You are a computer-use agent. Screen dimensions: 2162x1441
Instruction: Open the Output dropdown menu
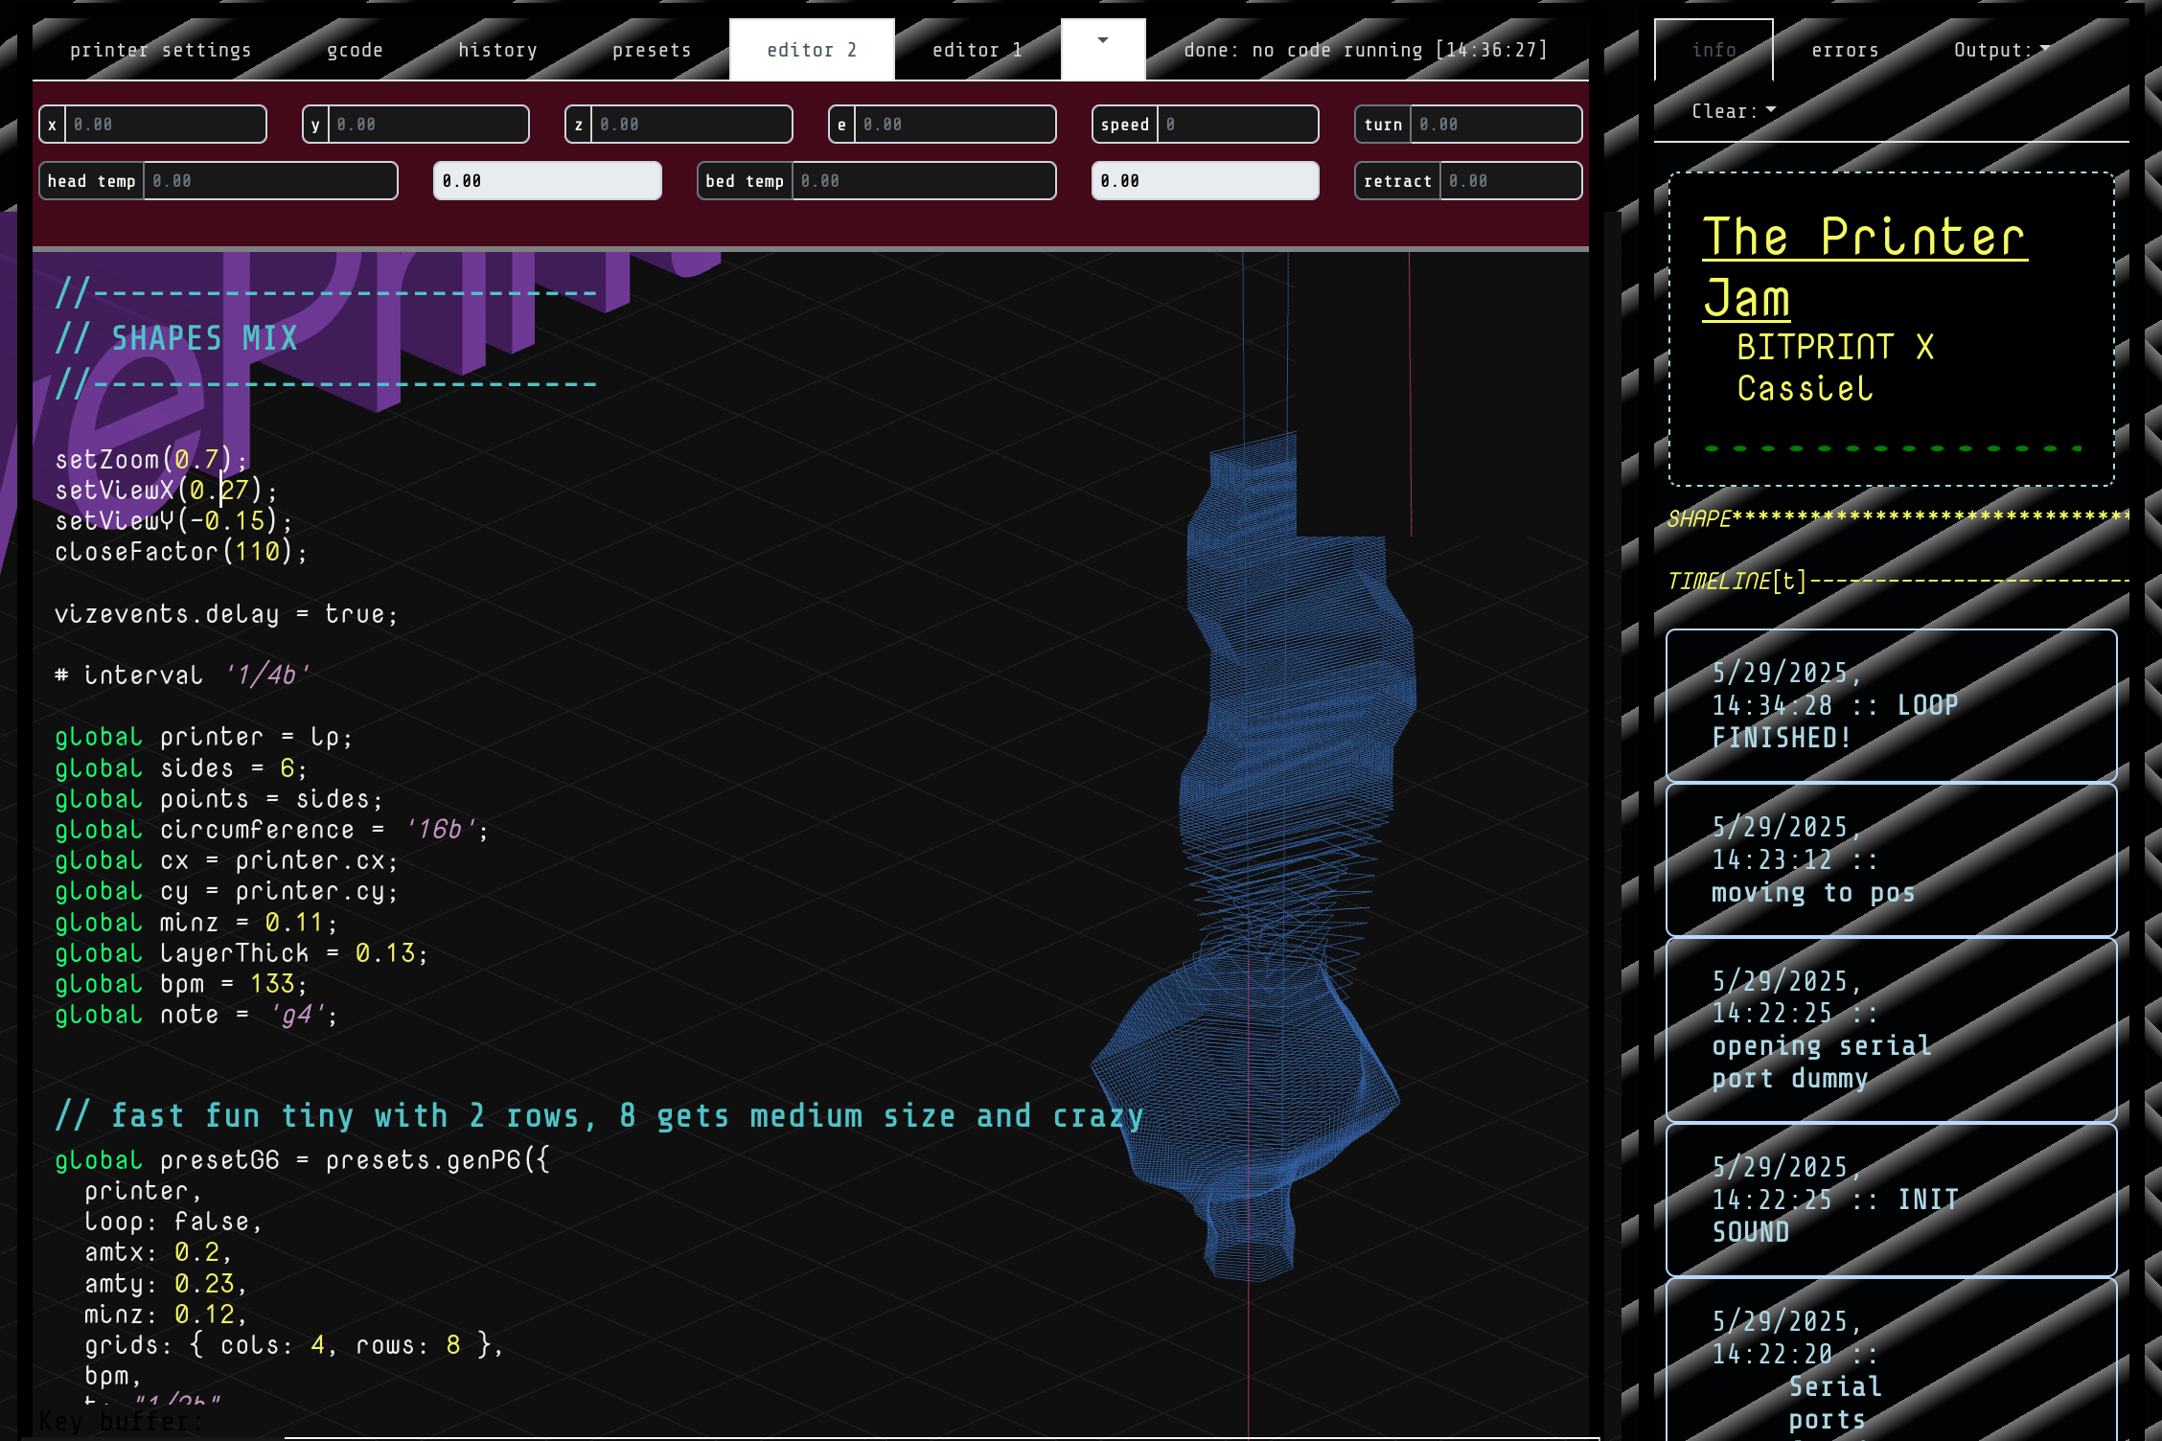pyautogui.click(x=2001, y=50)
